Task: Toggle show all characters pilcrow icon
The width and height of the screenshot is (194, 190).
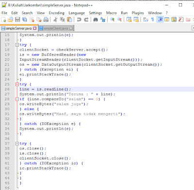Action: 152,20
